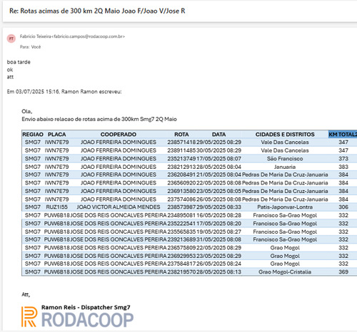Click route number 238571418
Viewport: 357px width, 332px height.
[181, 142]
